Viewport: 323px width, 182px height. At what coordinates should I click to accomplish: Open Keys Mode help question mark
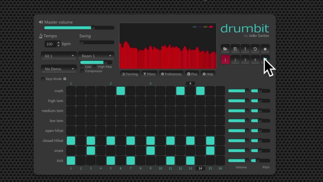[x=65, y=79]
